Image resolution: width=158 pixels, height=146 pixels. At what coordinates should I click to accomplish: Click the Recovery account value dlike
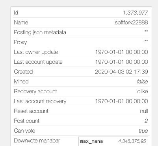coord(143,91)
